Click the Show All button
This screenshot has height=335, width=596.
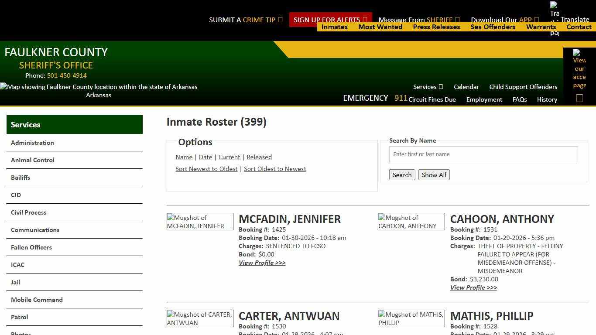pyautogui.click(x=434, y=174)
